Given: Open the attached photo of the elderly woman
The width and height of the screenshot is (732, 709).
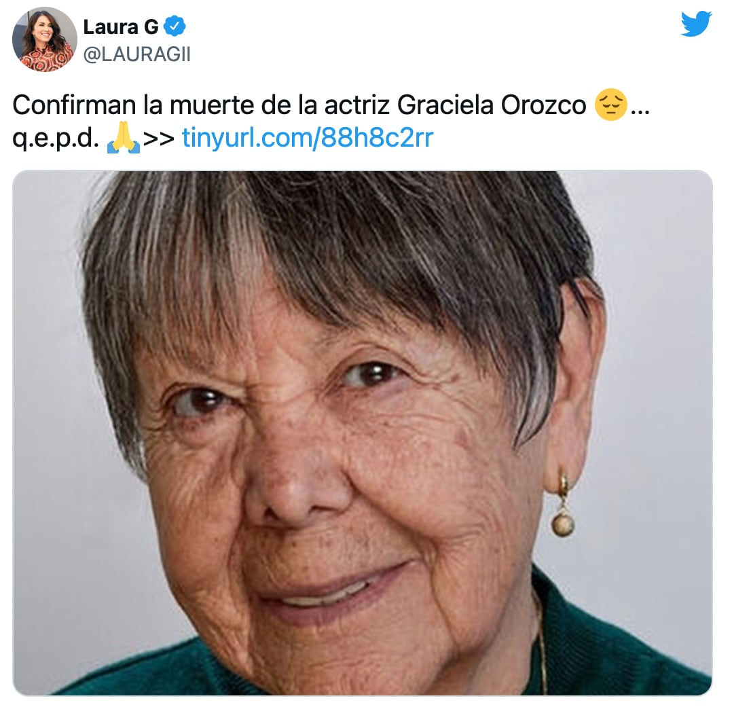Looking at the screenshot, I should 363,433.
